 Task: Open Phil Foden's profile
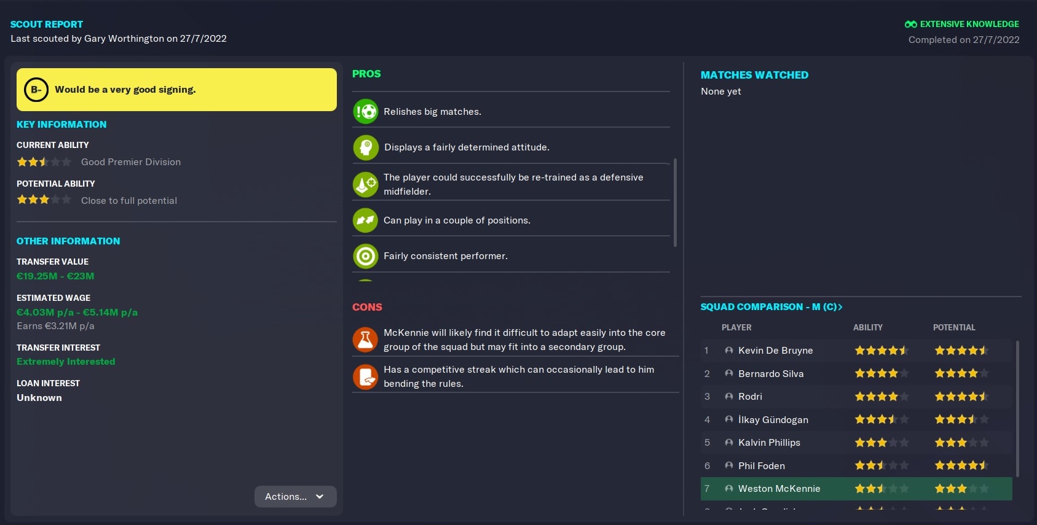pos(762,466)
